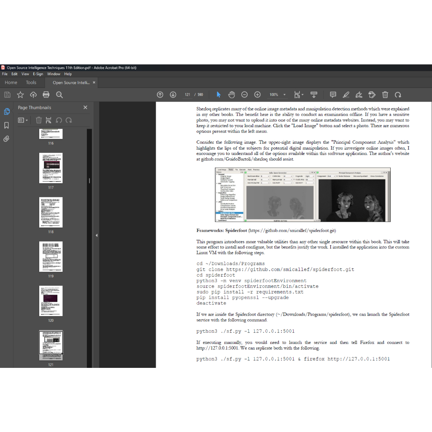Click the zoom in plus icon
432x432 pixels.
pos(257,95)
